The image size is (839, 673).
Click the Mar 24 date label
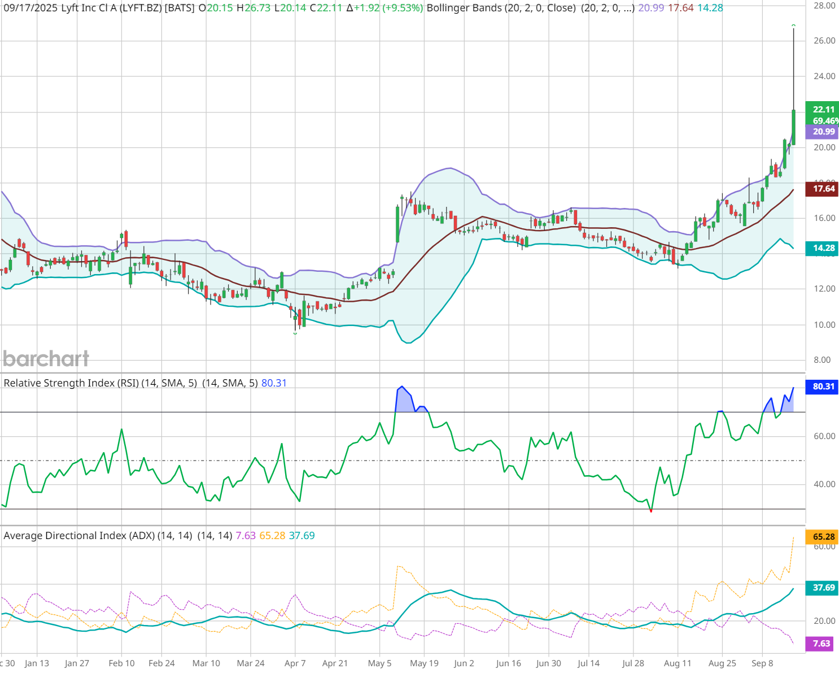tap(251, 663)
